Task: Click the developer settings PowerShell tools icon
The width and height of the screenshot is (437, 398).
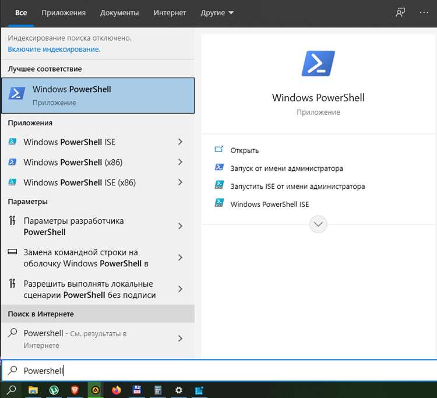Action: (12, 220)
